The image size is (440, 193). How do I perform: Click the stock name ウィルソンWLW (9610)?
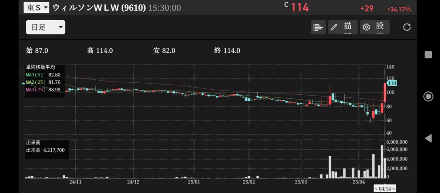pyautogui.click(x=99, y=8)
